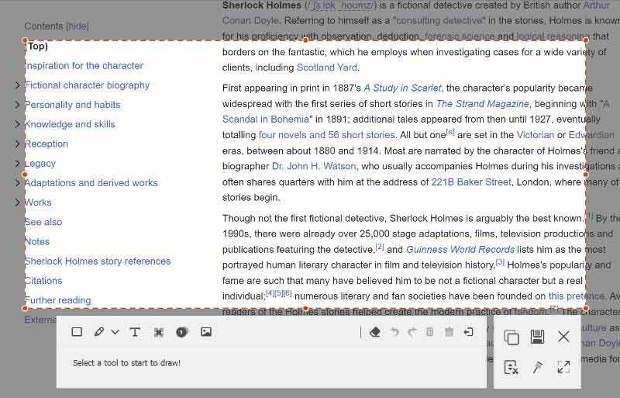Screen dimensions: 620x398
Task: Go to Personality and habits link
Action: tap(72, 105)
